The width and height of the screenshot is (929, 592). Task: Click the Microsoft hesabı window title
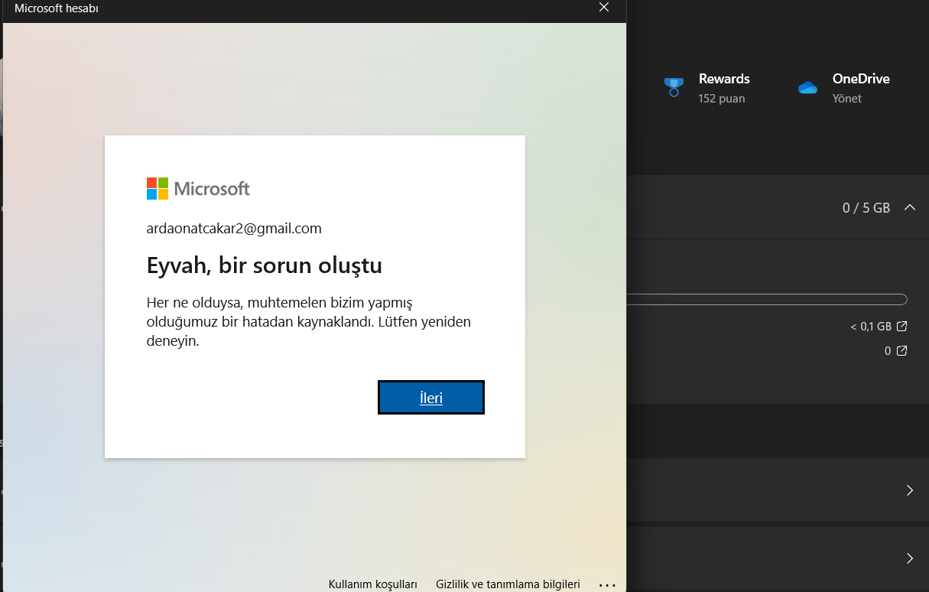click(57, 8)
